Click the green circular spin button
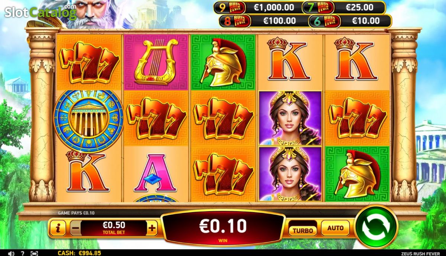The width and height of the screenshot is (446, 256). 376,226
